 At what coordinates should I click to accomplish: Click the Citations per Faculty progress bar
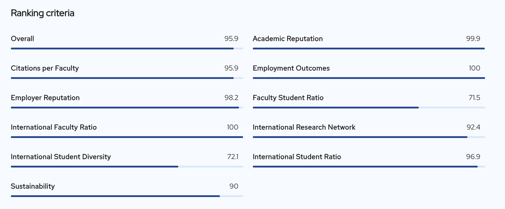coord(127,78)
